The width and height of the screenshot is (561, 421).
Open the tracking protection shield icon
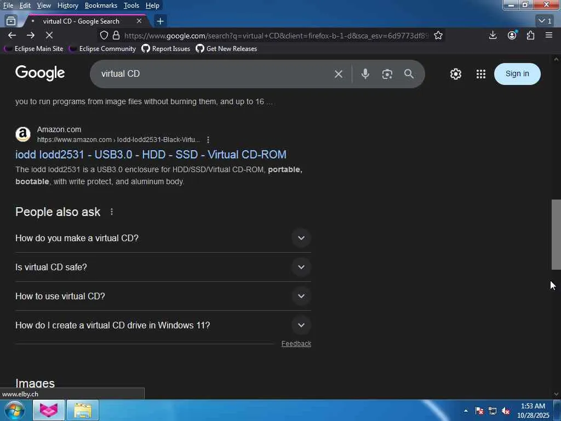coord(104,35)
